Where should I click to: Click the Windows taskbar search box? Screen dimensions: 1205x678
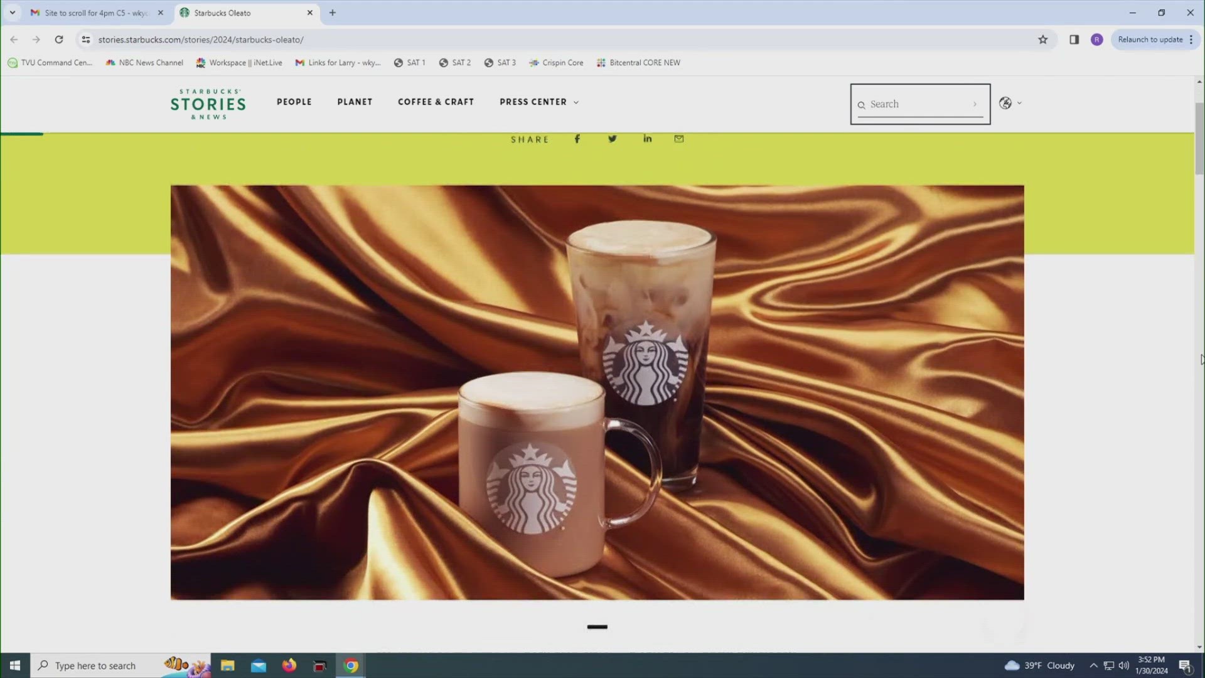[120, 665]
